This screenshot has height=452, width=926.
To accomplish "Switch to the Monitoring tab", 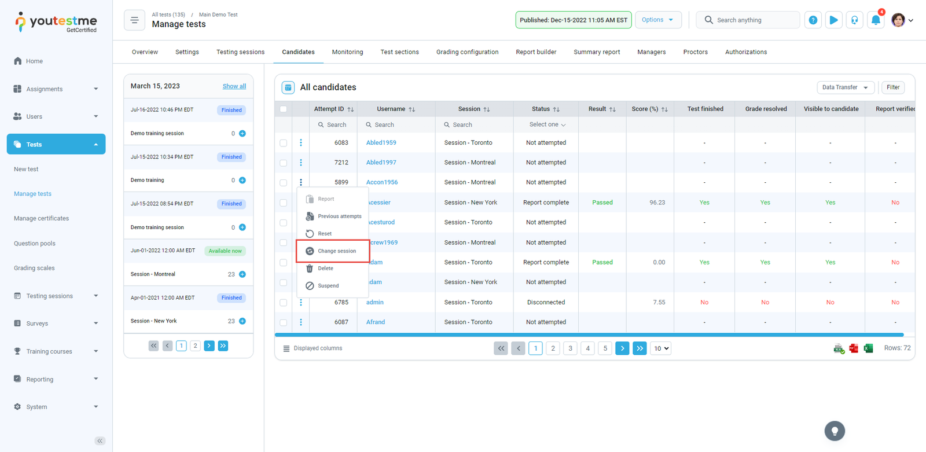I will 347,52.
